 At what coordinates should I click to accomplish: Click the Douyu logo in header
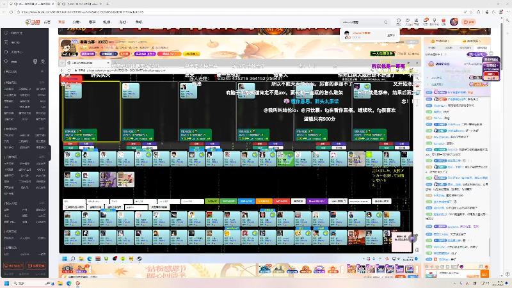tap(33, 22)
